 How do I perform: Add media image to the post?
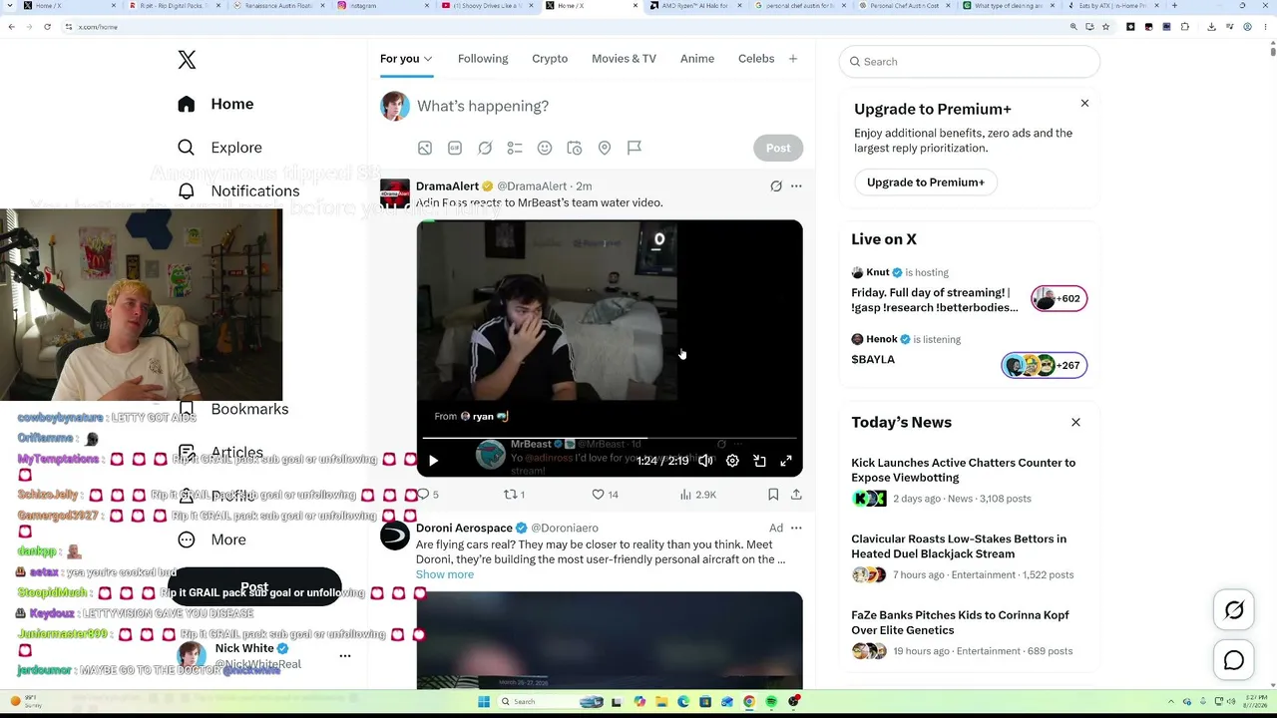coord(425,148)
